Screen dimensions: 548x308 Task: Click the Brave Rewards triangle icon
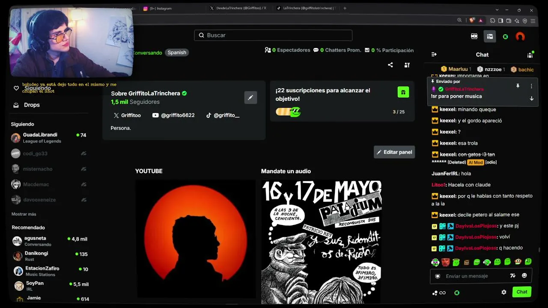pos(481,21)
